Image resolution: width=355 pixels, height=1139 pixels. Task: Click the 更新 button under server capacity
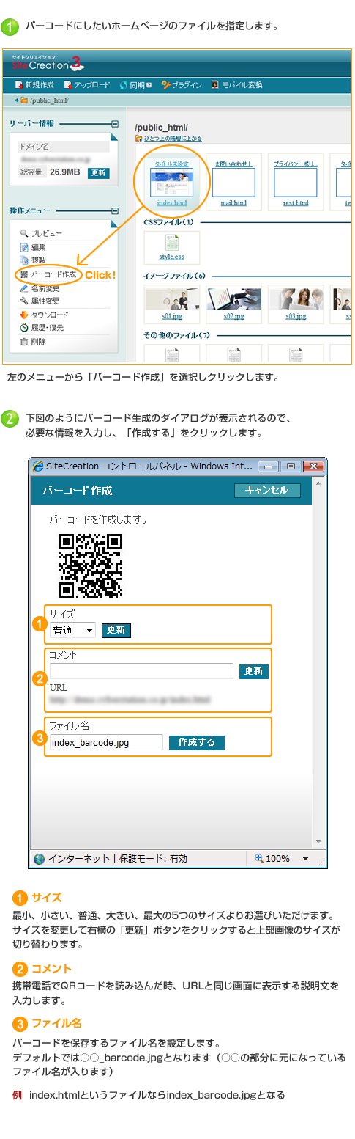coord(98,173)
